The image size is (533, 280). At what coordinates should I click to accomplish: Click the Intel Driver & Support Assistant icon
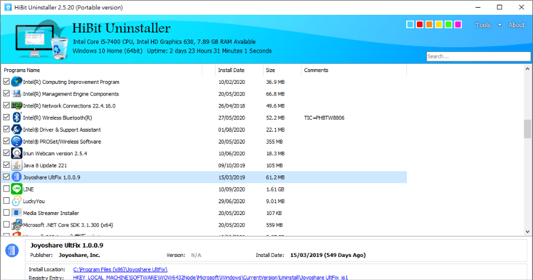pos(17,129)
